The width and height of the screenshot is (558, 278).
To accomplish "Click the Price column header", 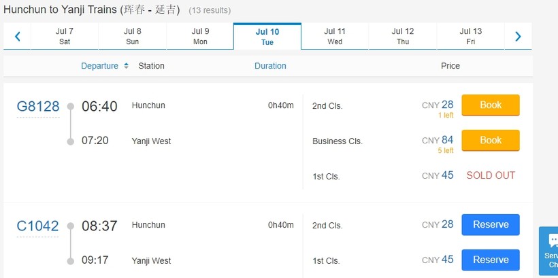I will tap(450, 66).
